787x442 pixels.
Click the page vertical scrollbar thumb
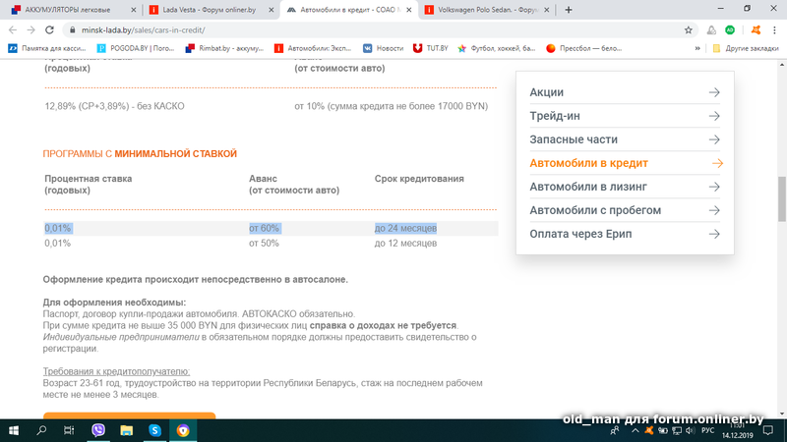pyautogui.click(x=782, y=198)
